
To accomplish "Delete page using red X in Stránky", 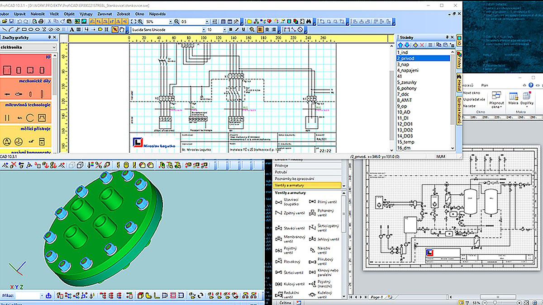I will click(x=422, y=45).
